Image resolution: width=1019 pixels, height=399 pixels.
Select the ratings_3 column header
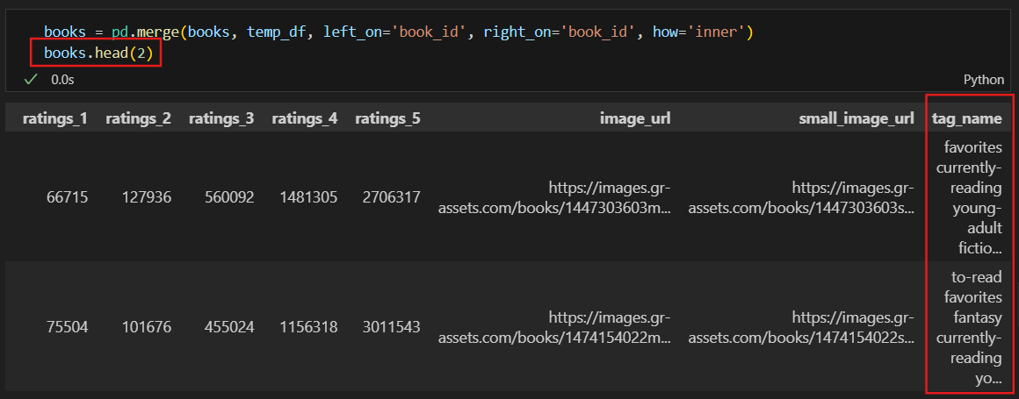point(221,118)
